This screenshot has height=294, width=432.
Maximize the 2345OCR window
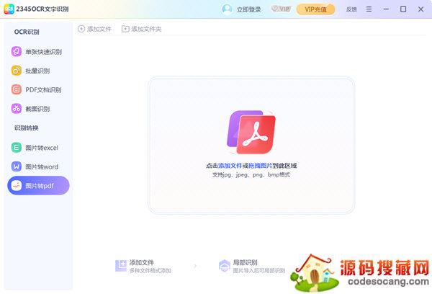pyautogui.click(x=403, y=9)
